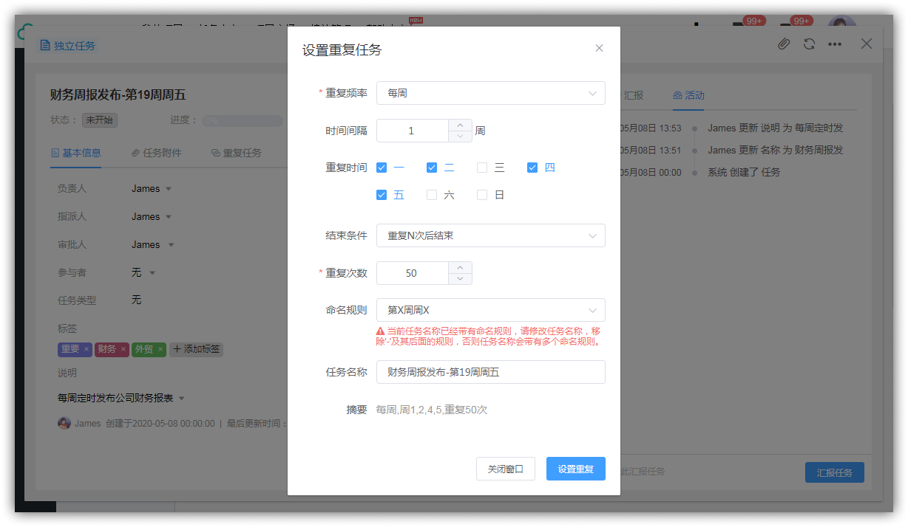Uncheck the 五 (Friday) checkbox
Viewport: 908px width, 527px height.
(382, 195)
